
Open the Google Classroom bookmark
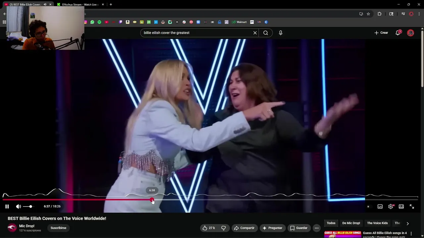click(x=142, y=22)
